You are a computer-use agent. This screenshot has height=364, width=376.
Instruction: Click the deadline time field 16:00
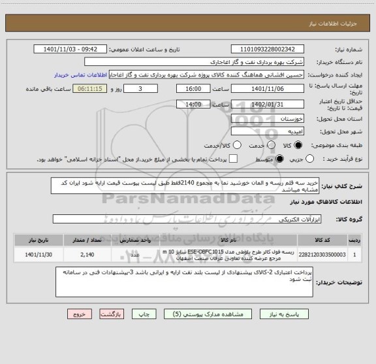193,89
